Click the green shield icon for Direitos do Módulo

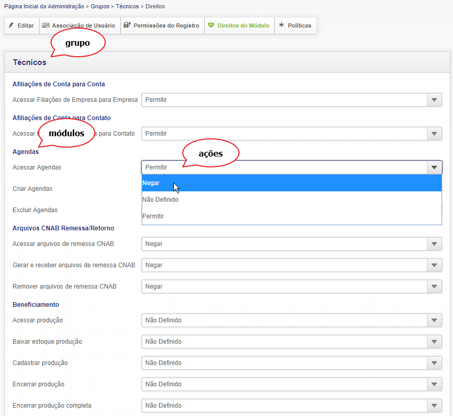[211, 25]
